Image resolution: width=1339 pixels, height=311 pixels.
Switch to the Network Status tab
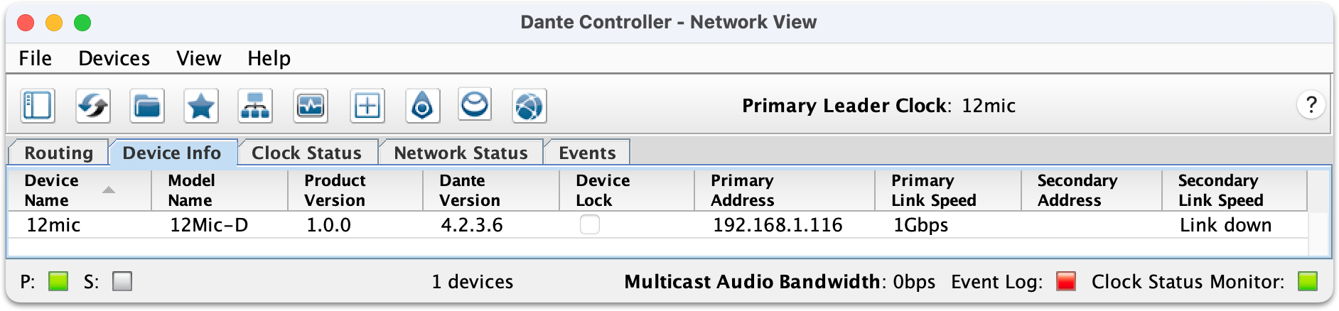tap(461, 153)
